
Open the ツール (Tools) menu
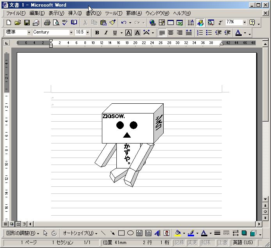tap(114, 13)
